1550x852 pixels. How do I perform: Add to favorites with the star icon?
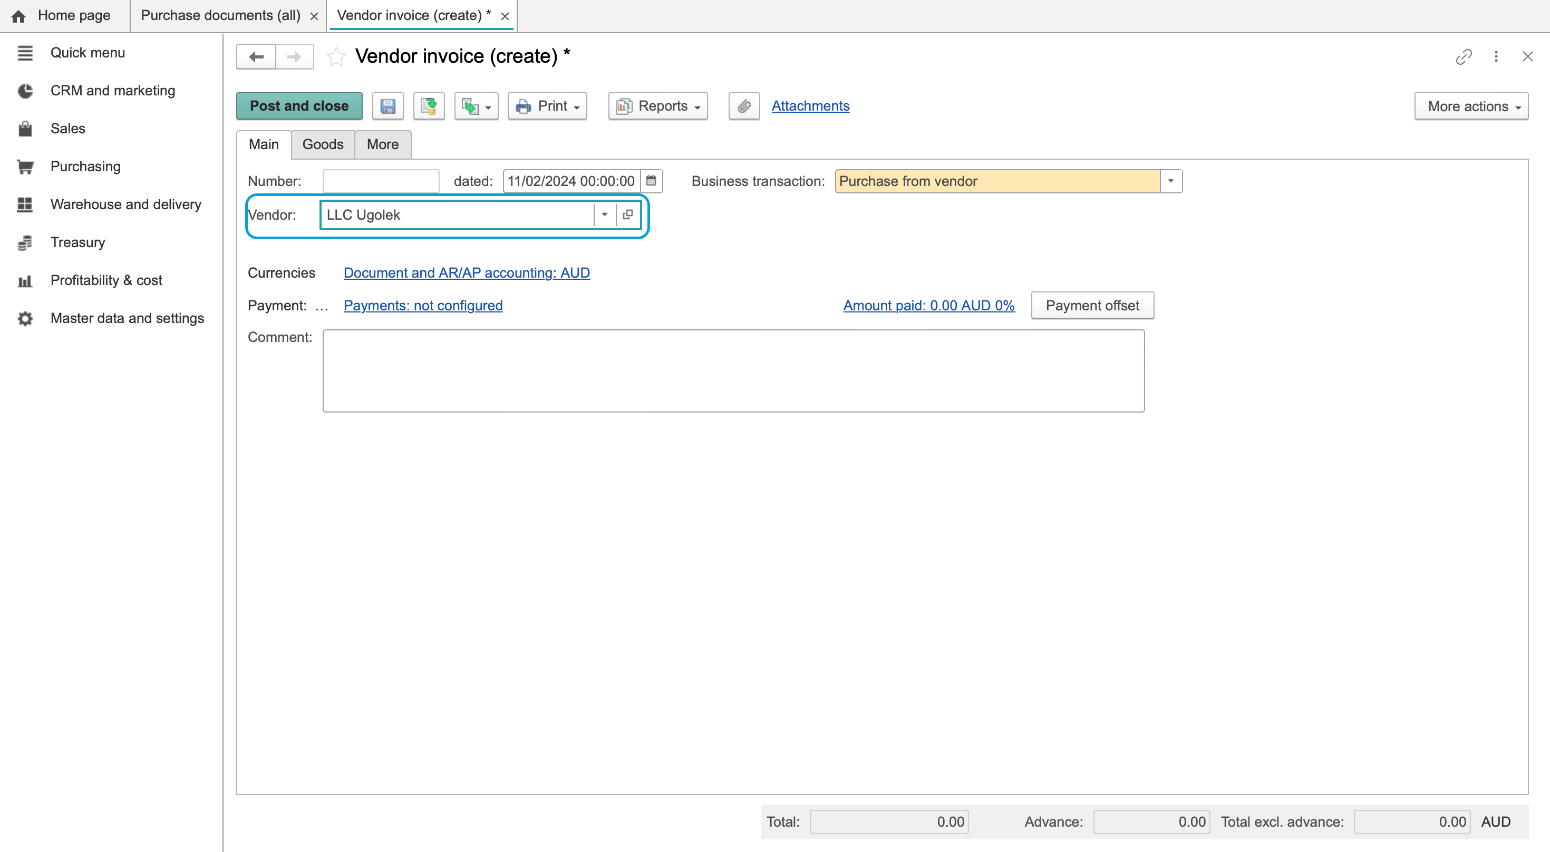tap(336, 56)
